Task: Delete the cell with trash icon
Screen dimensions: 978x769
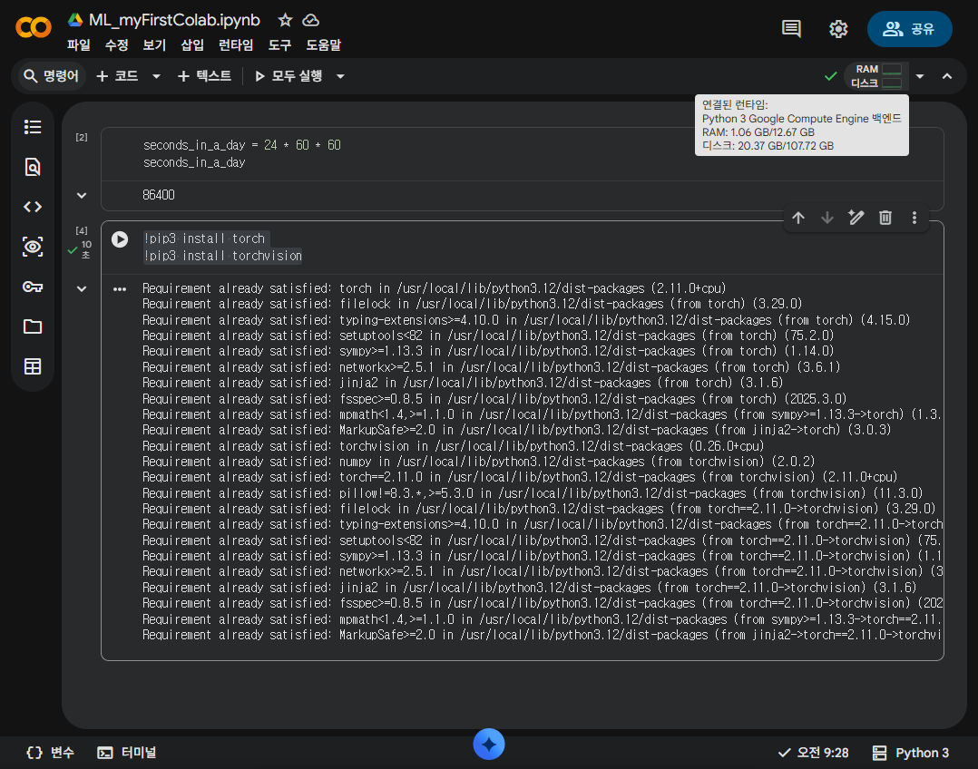Action: (885, 218)
